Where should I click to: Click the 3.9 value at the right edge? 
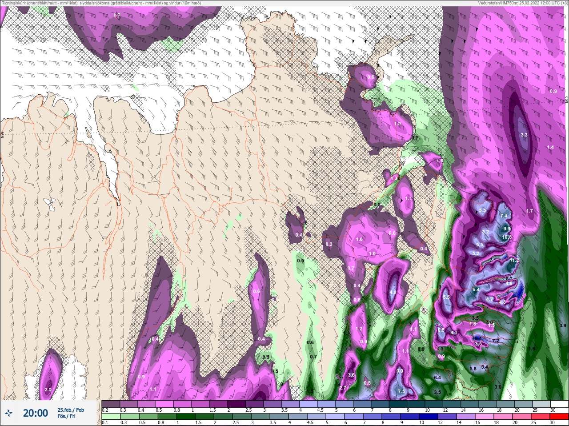pyautogui.click(x=563, y=326)
